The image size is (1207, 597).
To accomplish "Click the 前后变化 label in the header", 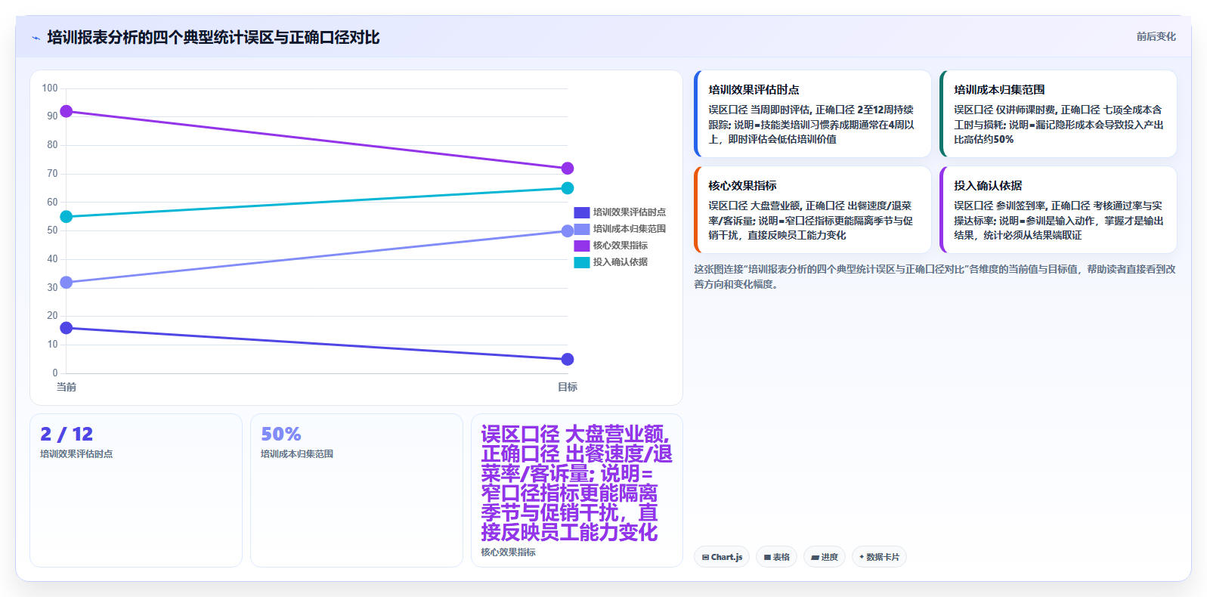I will (x=1156, y=36).
